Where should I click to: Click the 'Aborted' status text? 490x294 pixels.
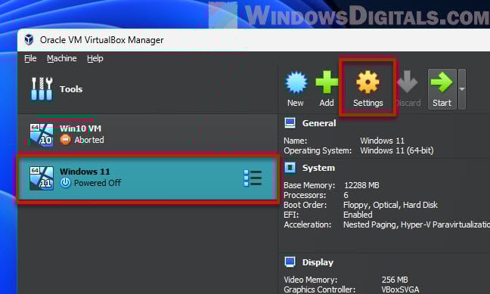89,140
